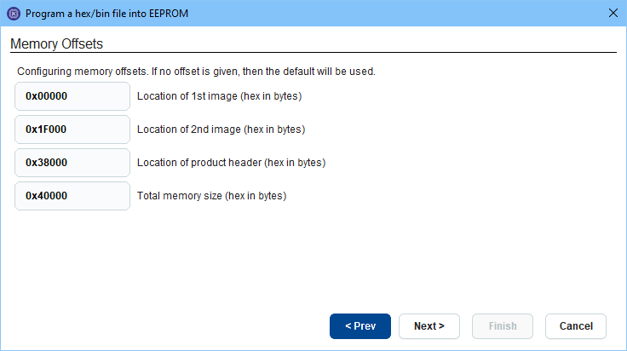The width and height of the screenshot is (627, 351).
Task: Advance with the Next > button
Action: tap(429, 326)
